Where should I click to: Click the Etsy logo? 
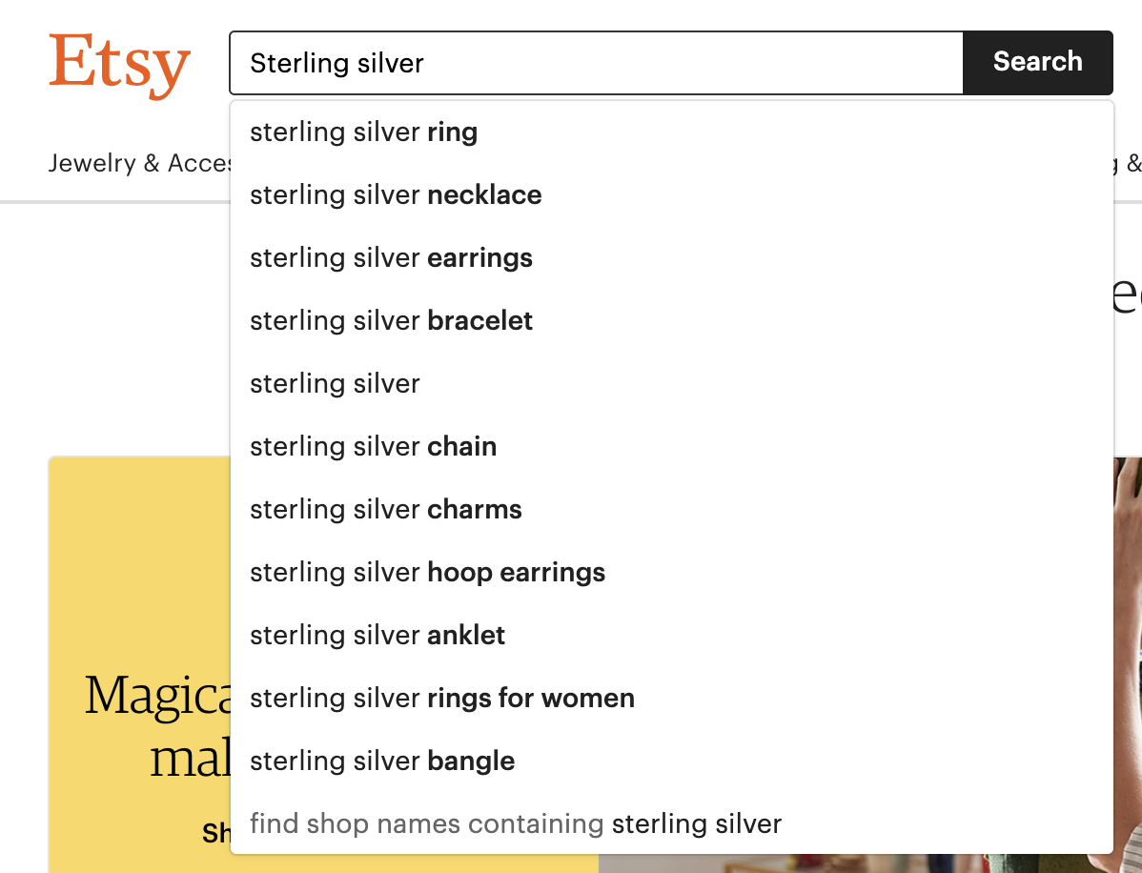point(119,64)
